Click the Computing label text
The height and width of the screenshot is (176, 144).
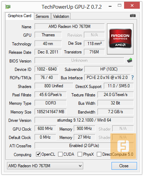click(22, 155)
